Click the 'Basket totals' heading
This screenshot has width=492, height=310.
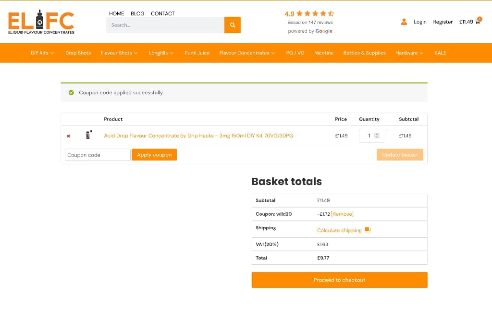[287, 181]
